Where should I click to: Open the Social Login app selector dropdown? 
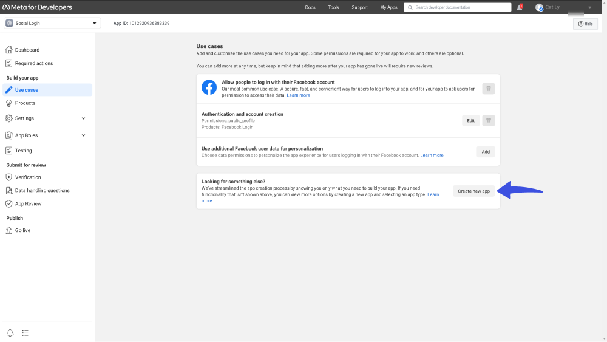(x=52, y=23)
